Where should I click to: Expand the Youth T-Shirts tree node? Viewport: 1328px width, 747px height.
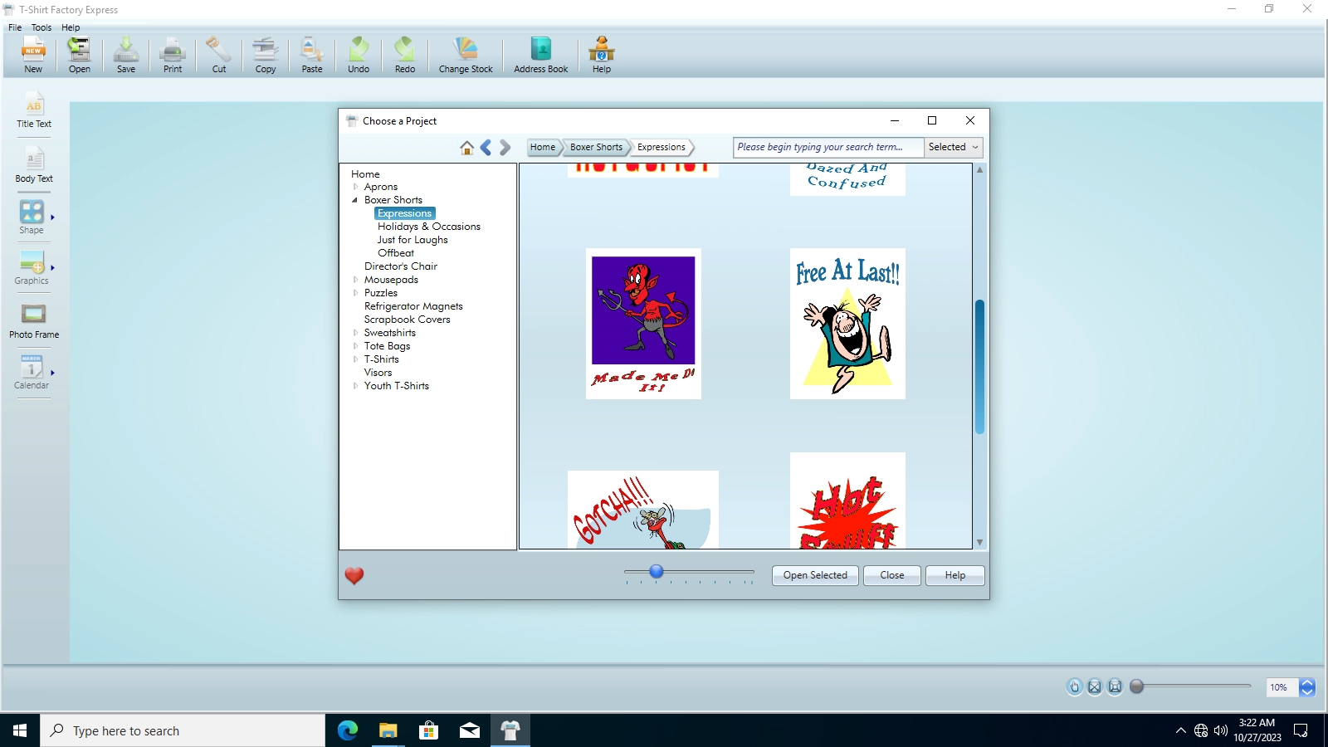pyautogui.click(x=355, y=386)
